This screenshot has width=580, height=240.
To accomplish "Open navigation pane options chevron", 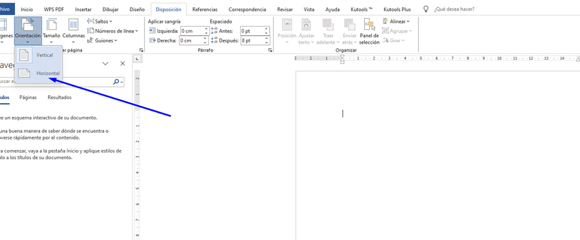I will click(105, 63).
